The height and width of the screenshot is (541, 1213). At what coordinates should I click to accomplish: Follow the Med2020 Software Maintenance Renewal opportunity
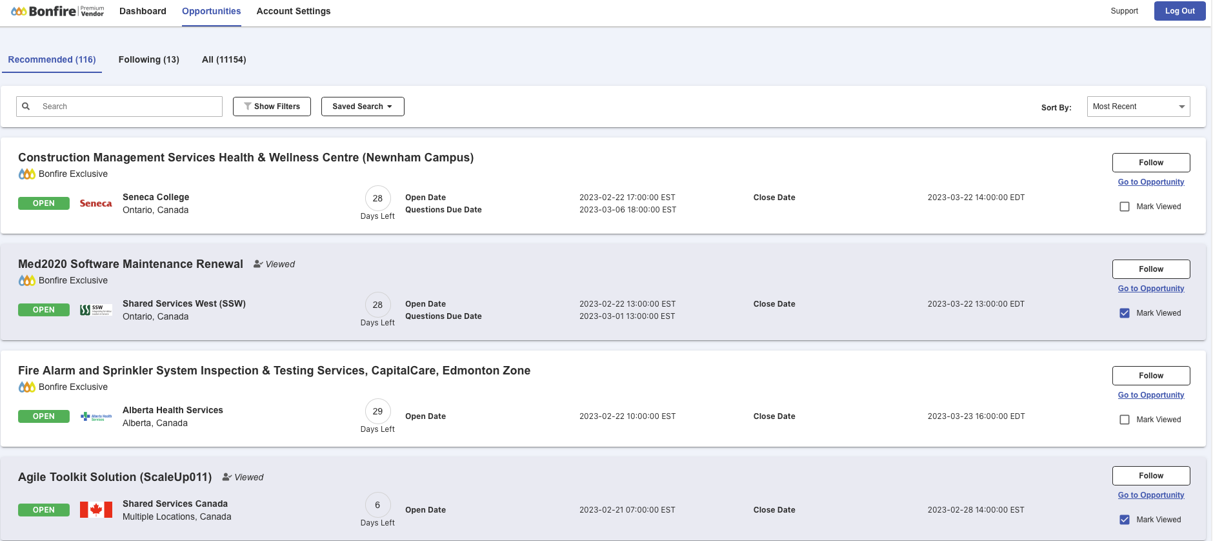1151,269
